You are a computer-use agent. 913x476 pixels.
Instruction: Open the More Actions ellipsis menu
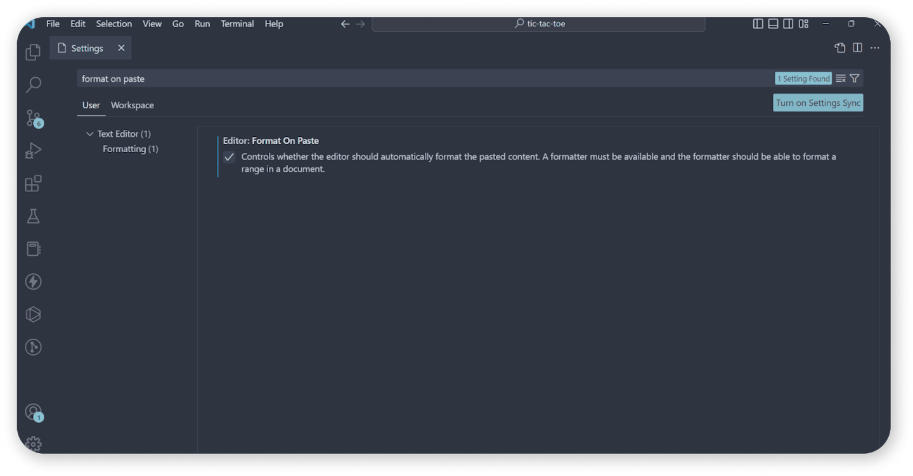[x=875, y=48]
